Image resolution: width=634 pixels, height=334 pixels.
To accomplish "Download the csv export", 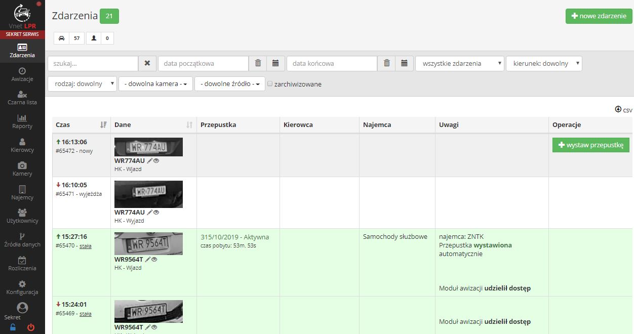I will (623, 109).
